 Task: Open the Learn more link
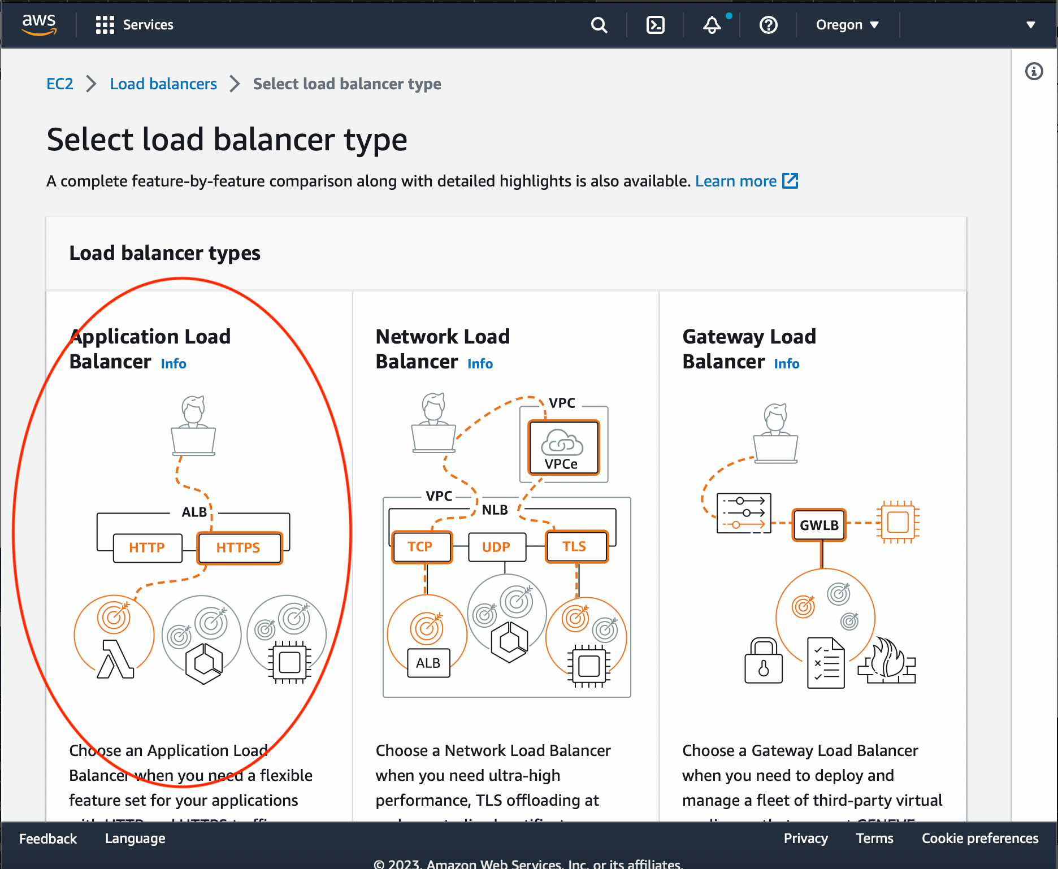736,181
